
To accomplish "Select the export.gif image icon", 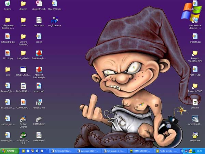I will pyautogui.click(x=39, y=86).
